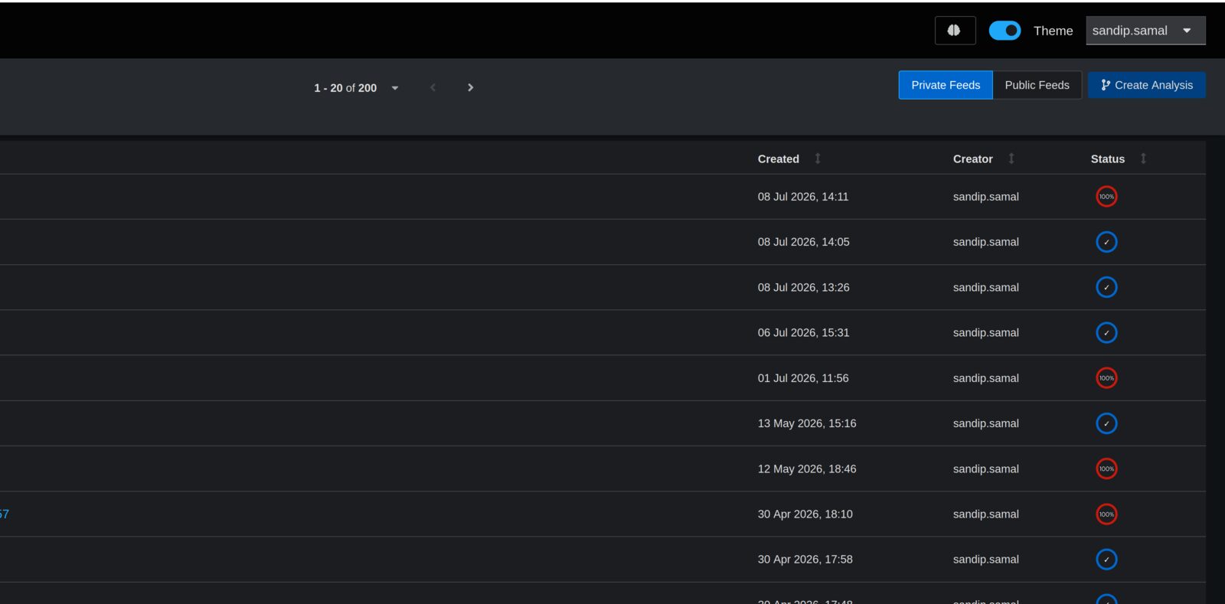Click the date 13 May 2026, 15:16
This screenshot has height=604, width=1225.
click(x=807, y=423)
